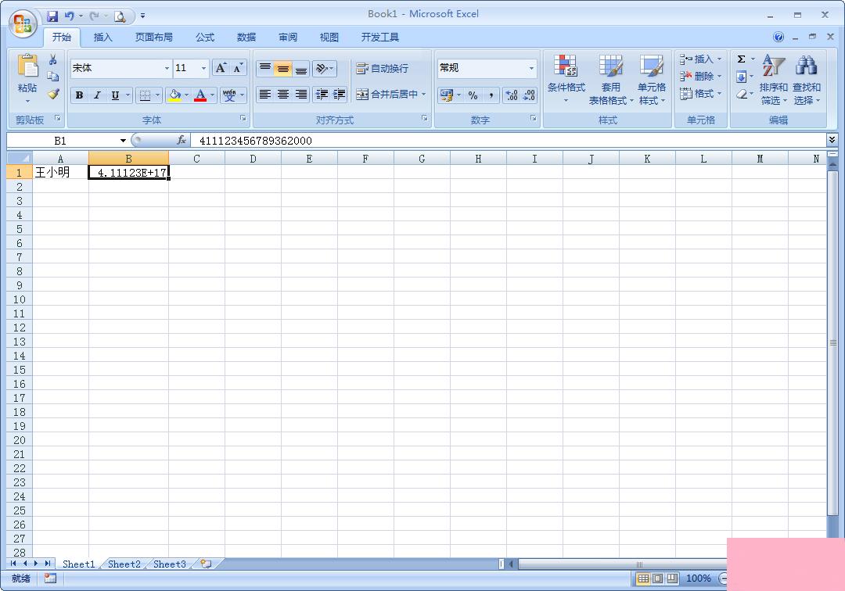Viewport: 845px width, 591px height.
Task: Open Find and Select (查找和选择)
Action: pyautogui.click(x=807, y=79)
